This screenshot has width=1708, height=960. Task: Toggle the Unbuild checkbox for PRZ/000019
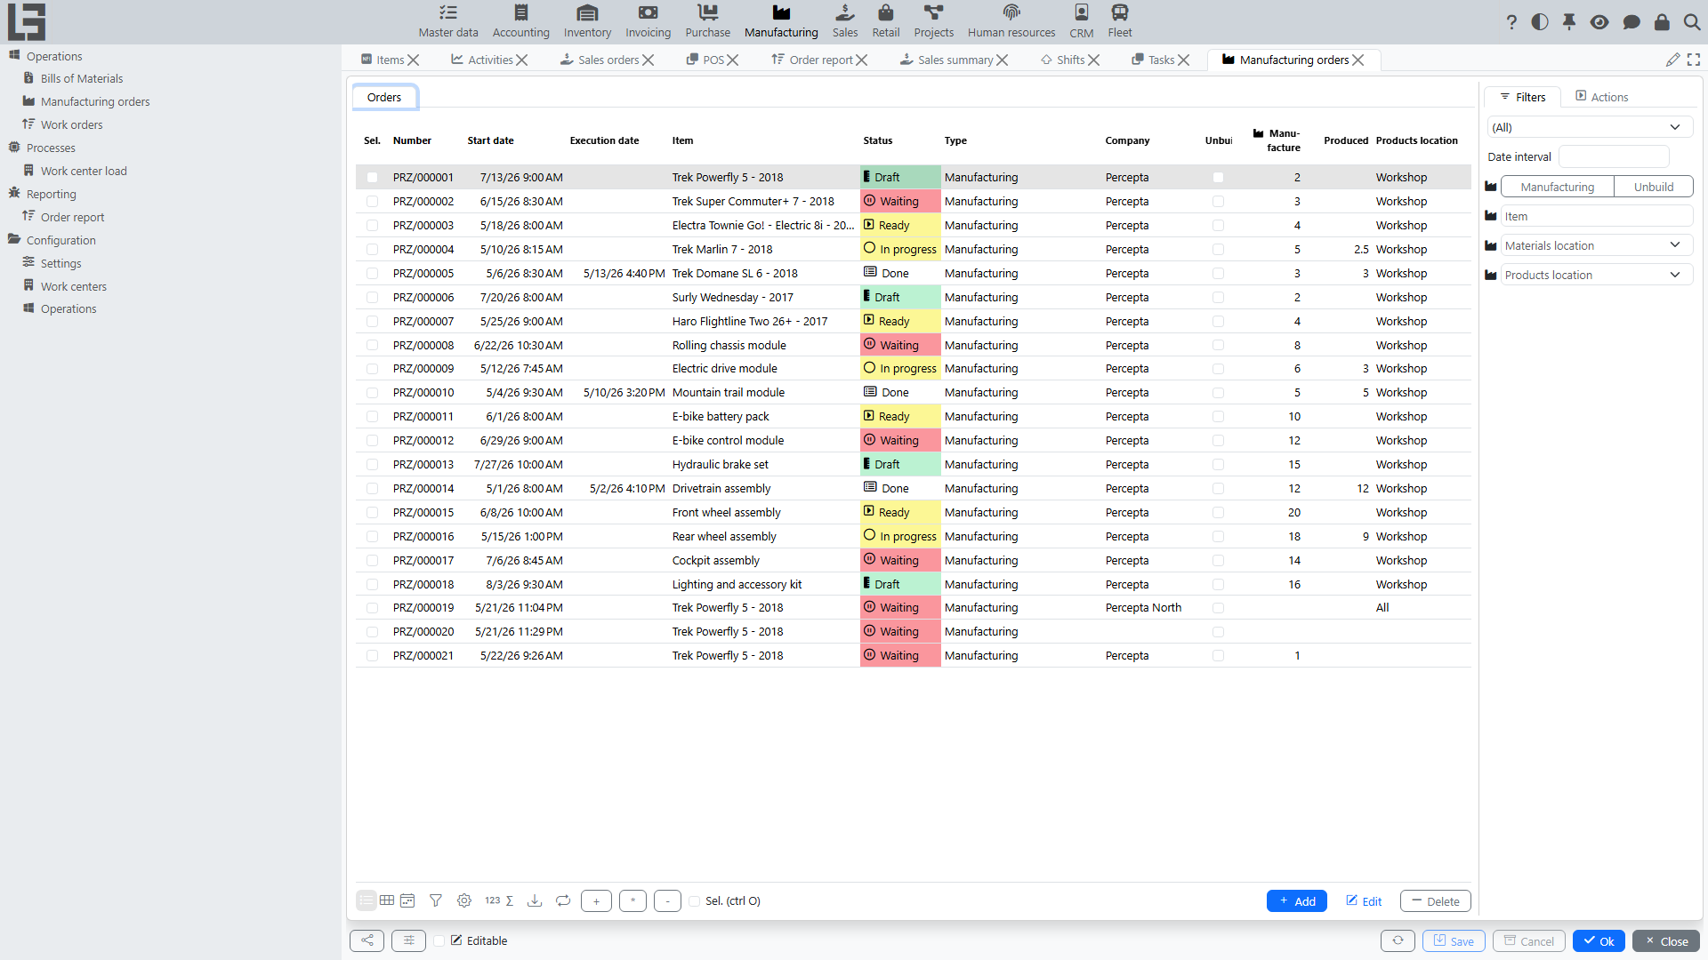[1218, 608]
